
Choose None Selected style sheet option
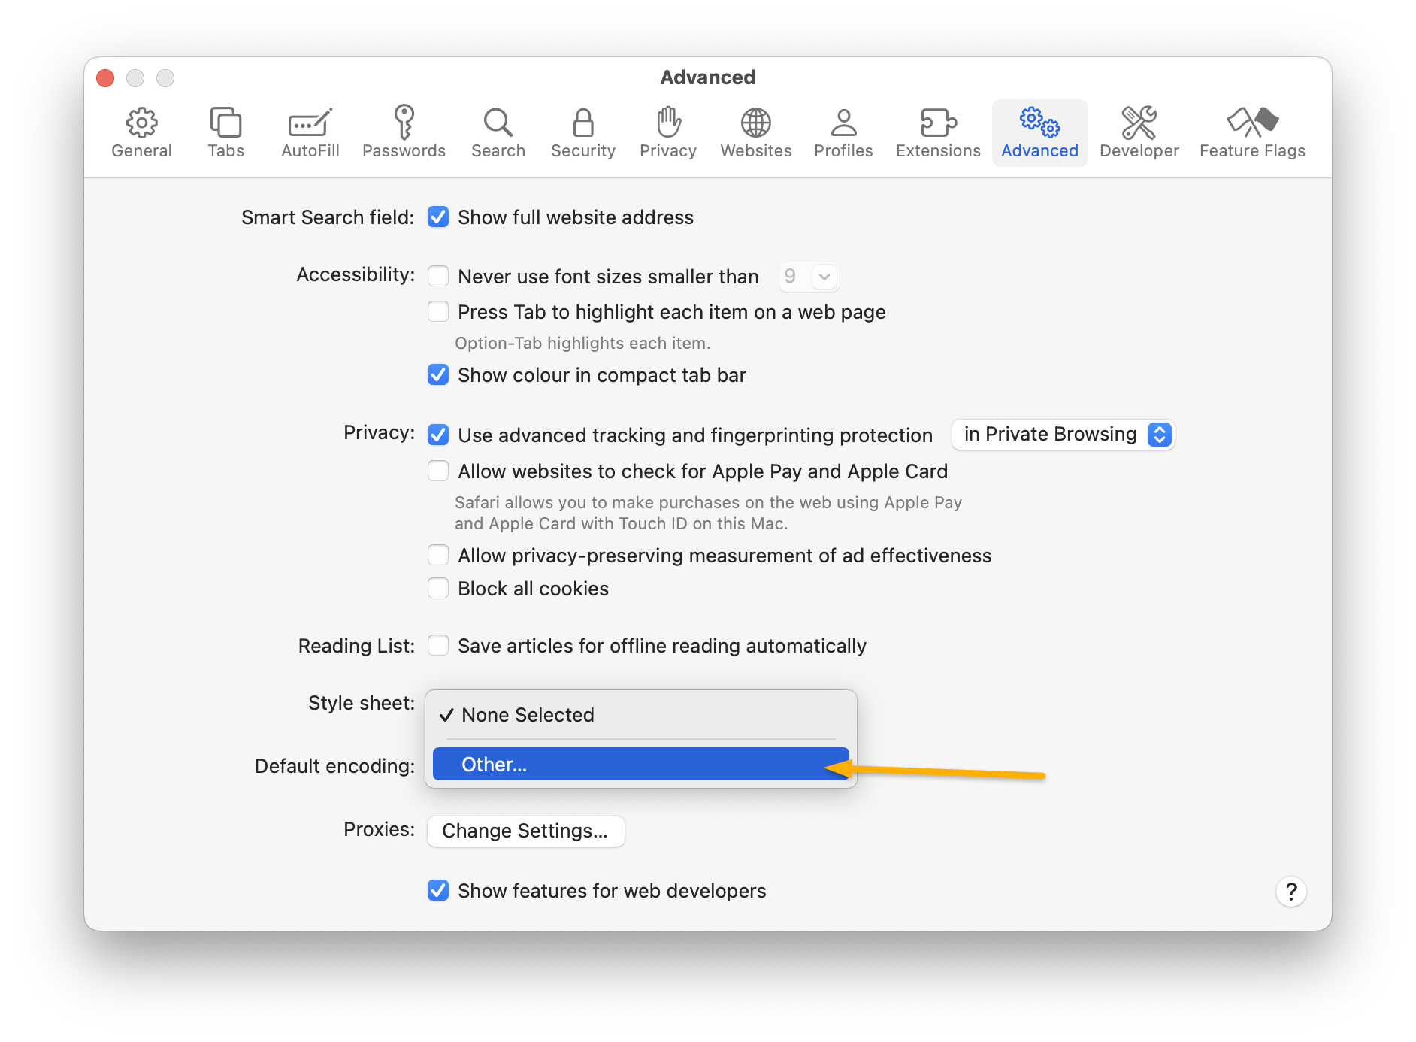pos(641,715)
